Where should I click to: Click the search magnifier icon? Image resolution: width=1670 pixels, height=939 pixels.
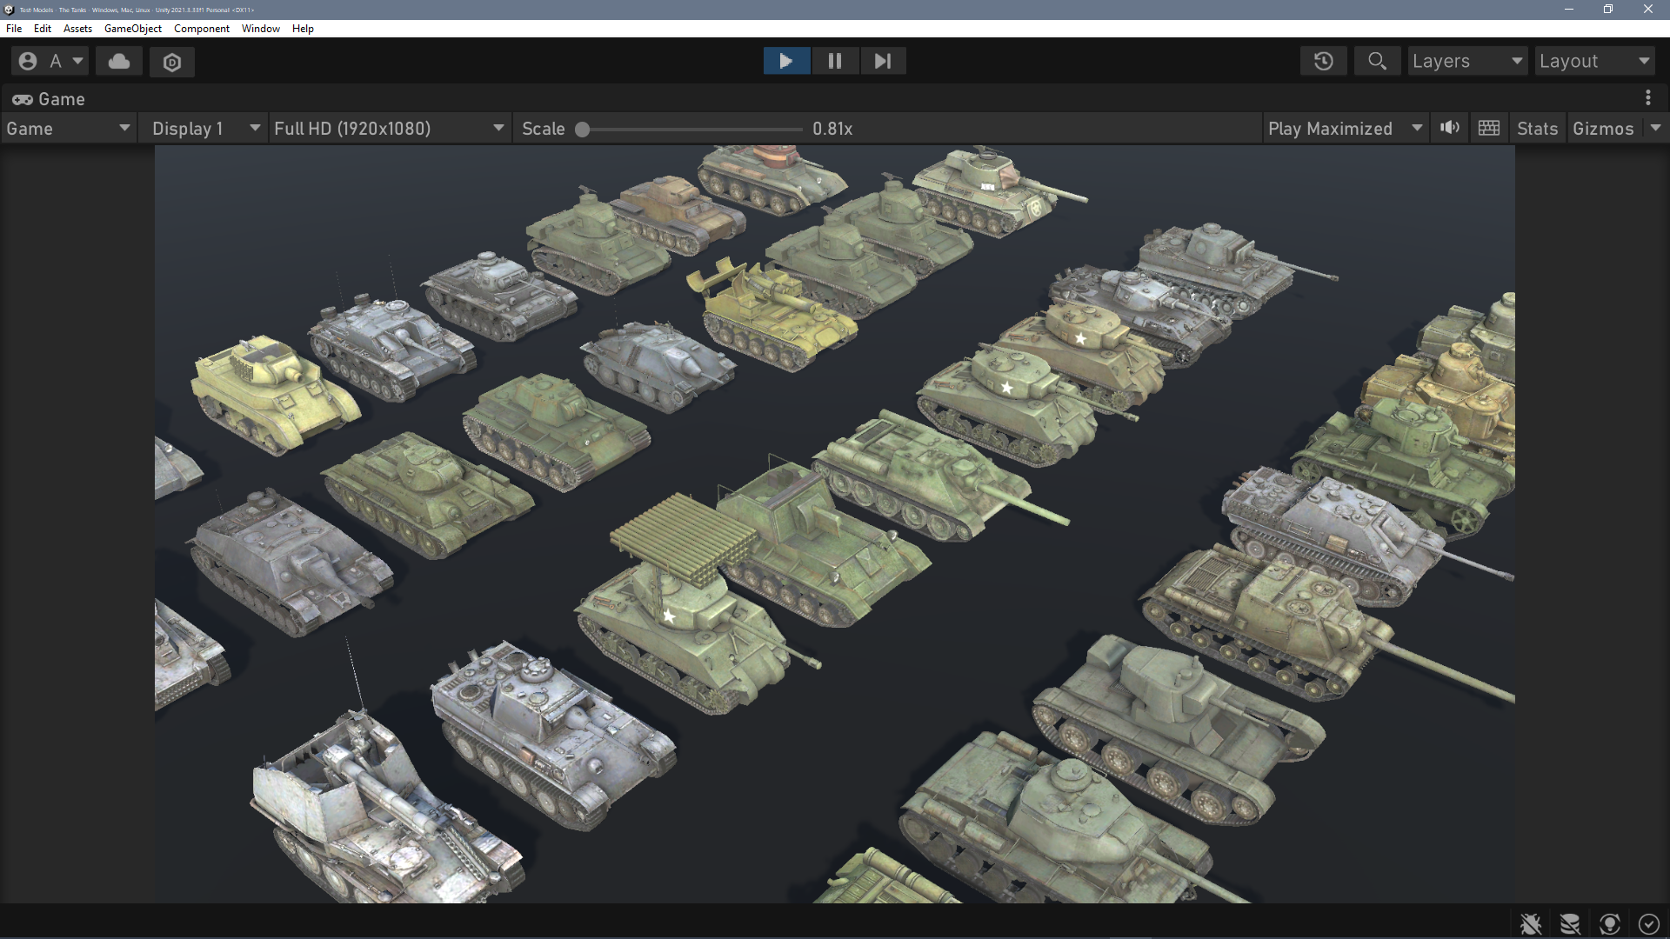[x=1377, y=61]
